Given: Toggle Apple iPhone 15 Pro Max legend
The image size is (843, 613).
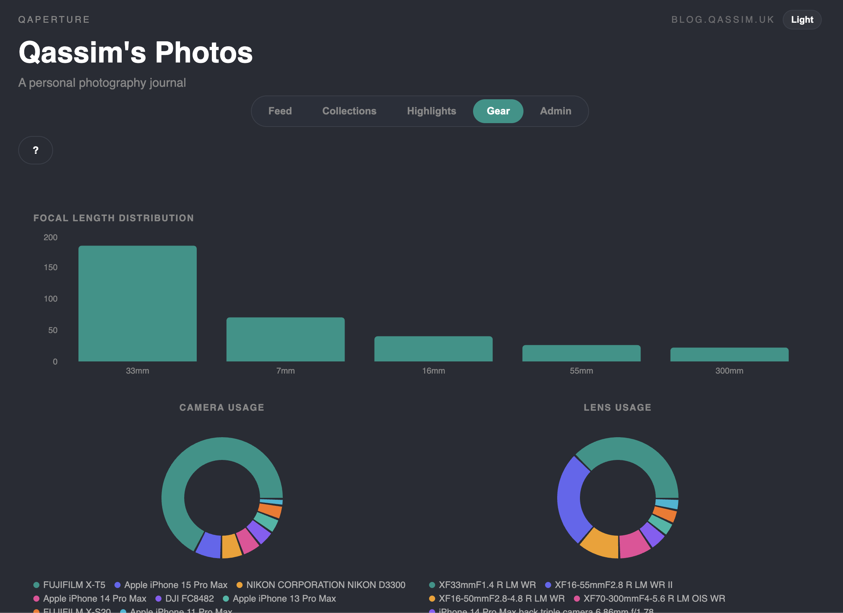Looking at the screenshot, I should point(175,585).
